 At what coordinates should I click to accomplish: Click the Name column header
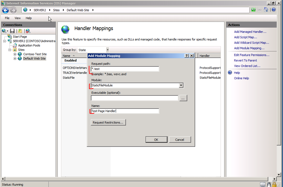74,56
